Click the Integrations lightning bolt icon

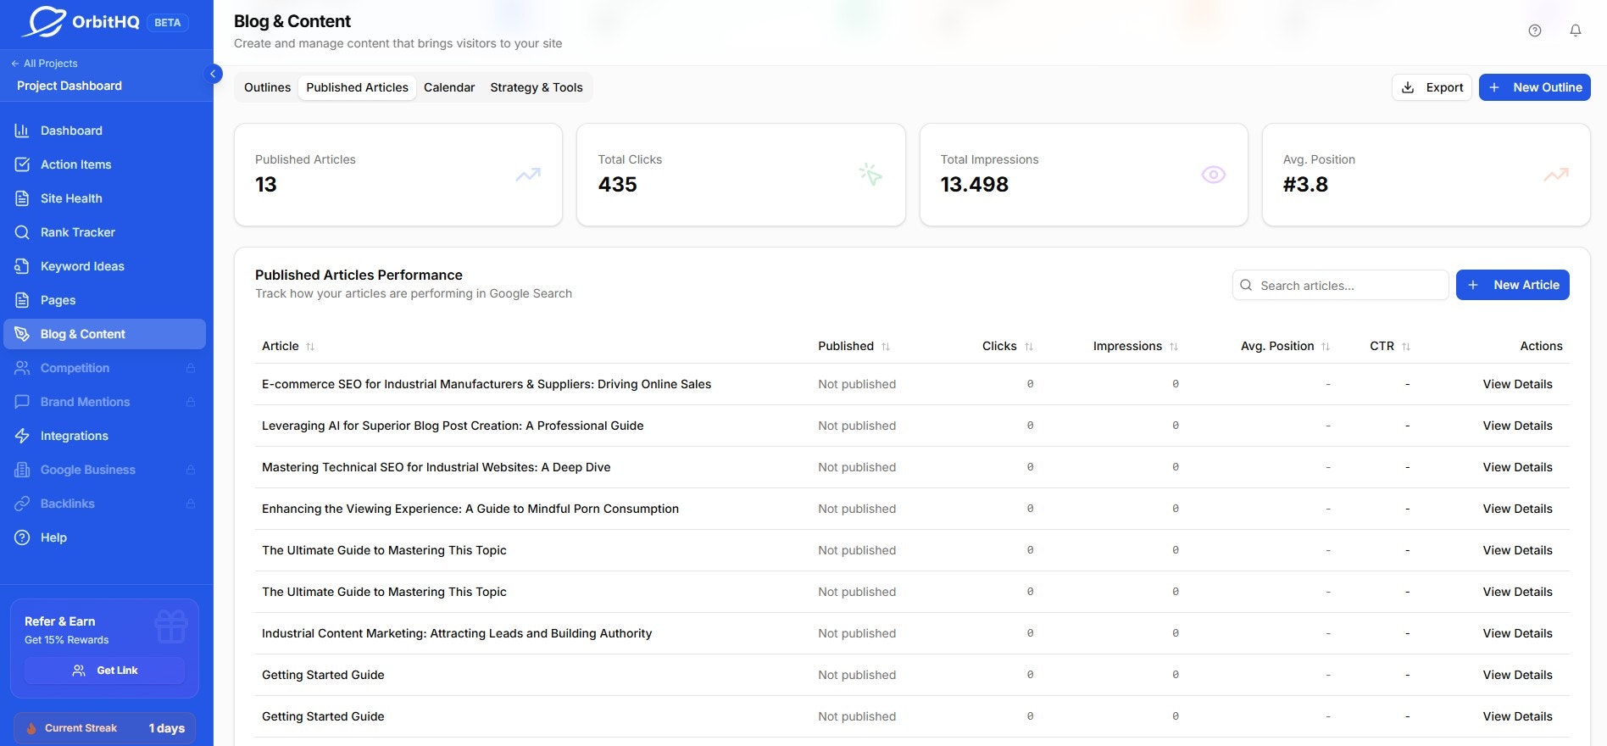coord(22,436)
